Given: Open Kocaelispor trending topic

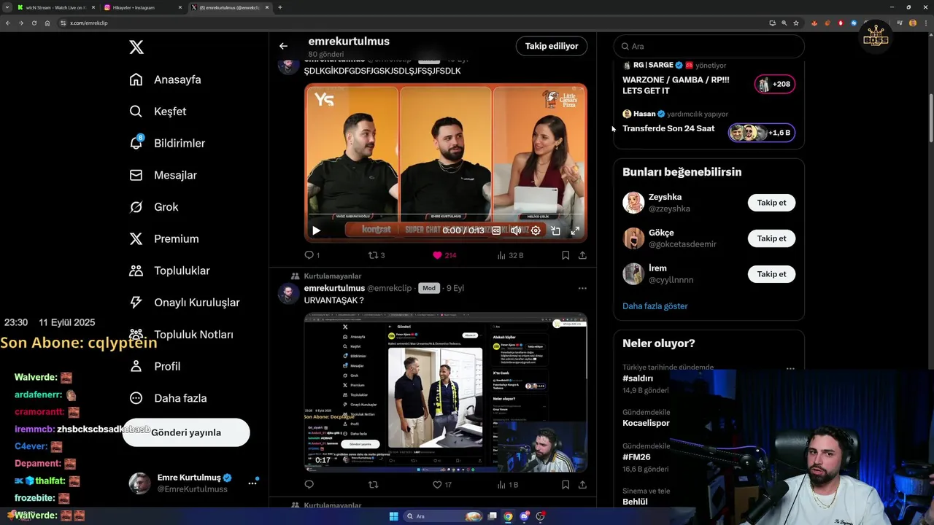Looking at the screenshot, I should pyautogui.click(x=646, y=423).
